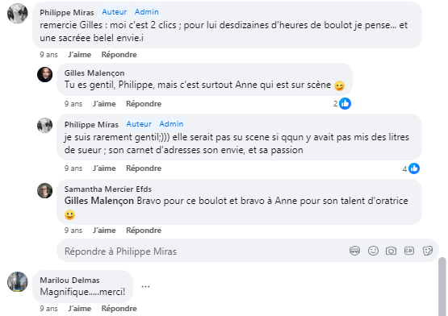Like Gilles Malençon's comment with J'aime

[x=104, y=104]
